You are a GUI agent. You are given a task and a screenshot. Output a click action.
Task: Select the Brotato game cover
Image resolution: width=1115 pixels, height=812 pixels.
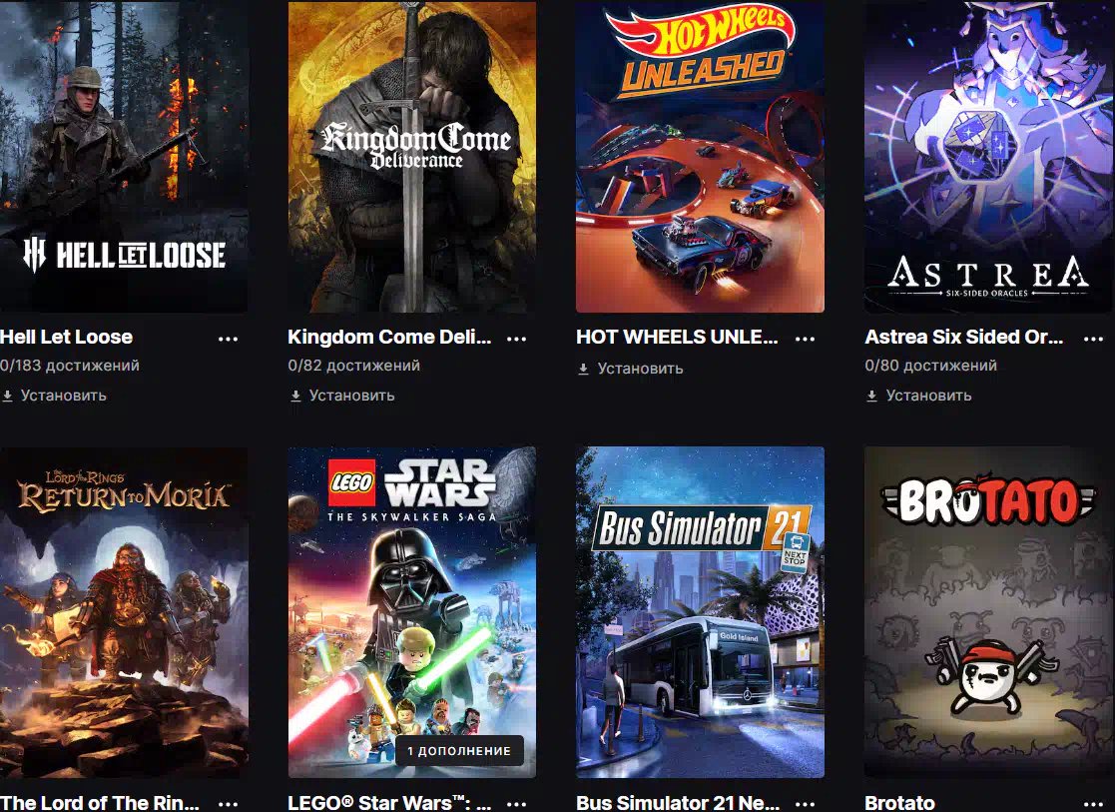click(x=989, y=612)
